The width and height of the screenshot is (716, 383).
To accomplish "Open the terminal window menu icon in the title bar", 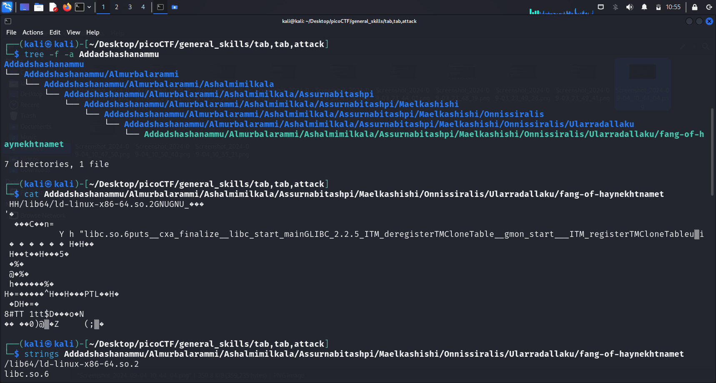I will (x=8, y=21).
